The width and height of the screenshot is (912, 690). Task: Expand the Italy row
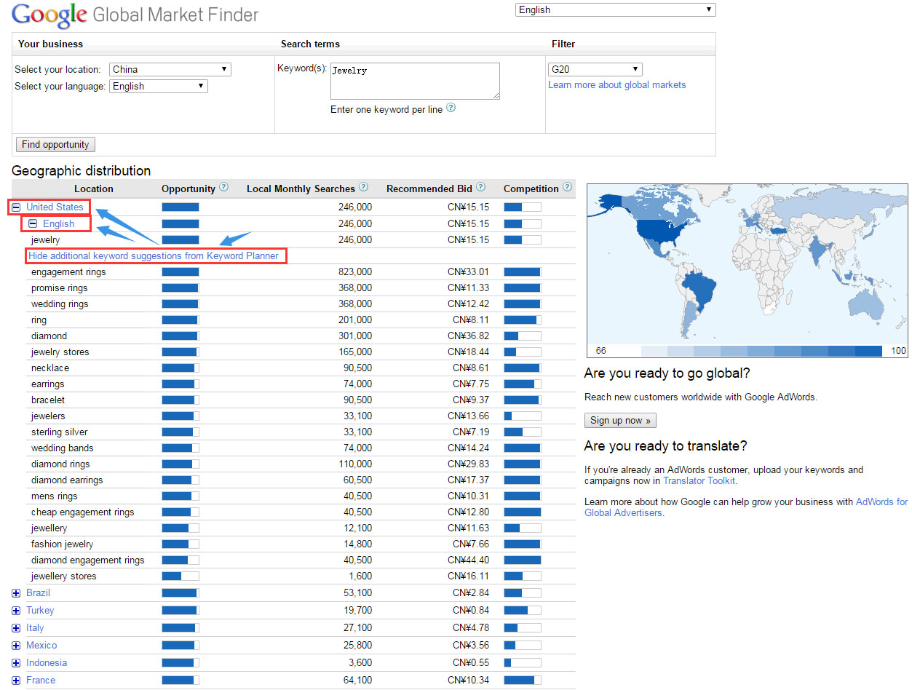[x=16, y=628]
